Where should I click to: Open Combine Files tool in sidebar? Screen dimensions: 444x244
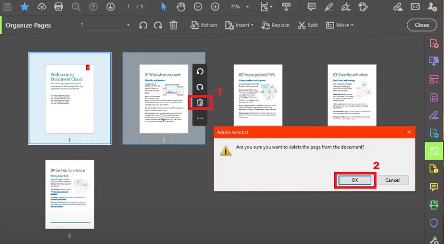[x=434, y=61]
